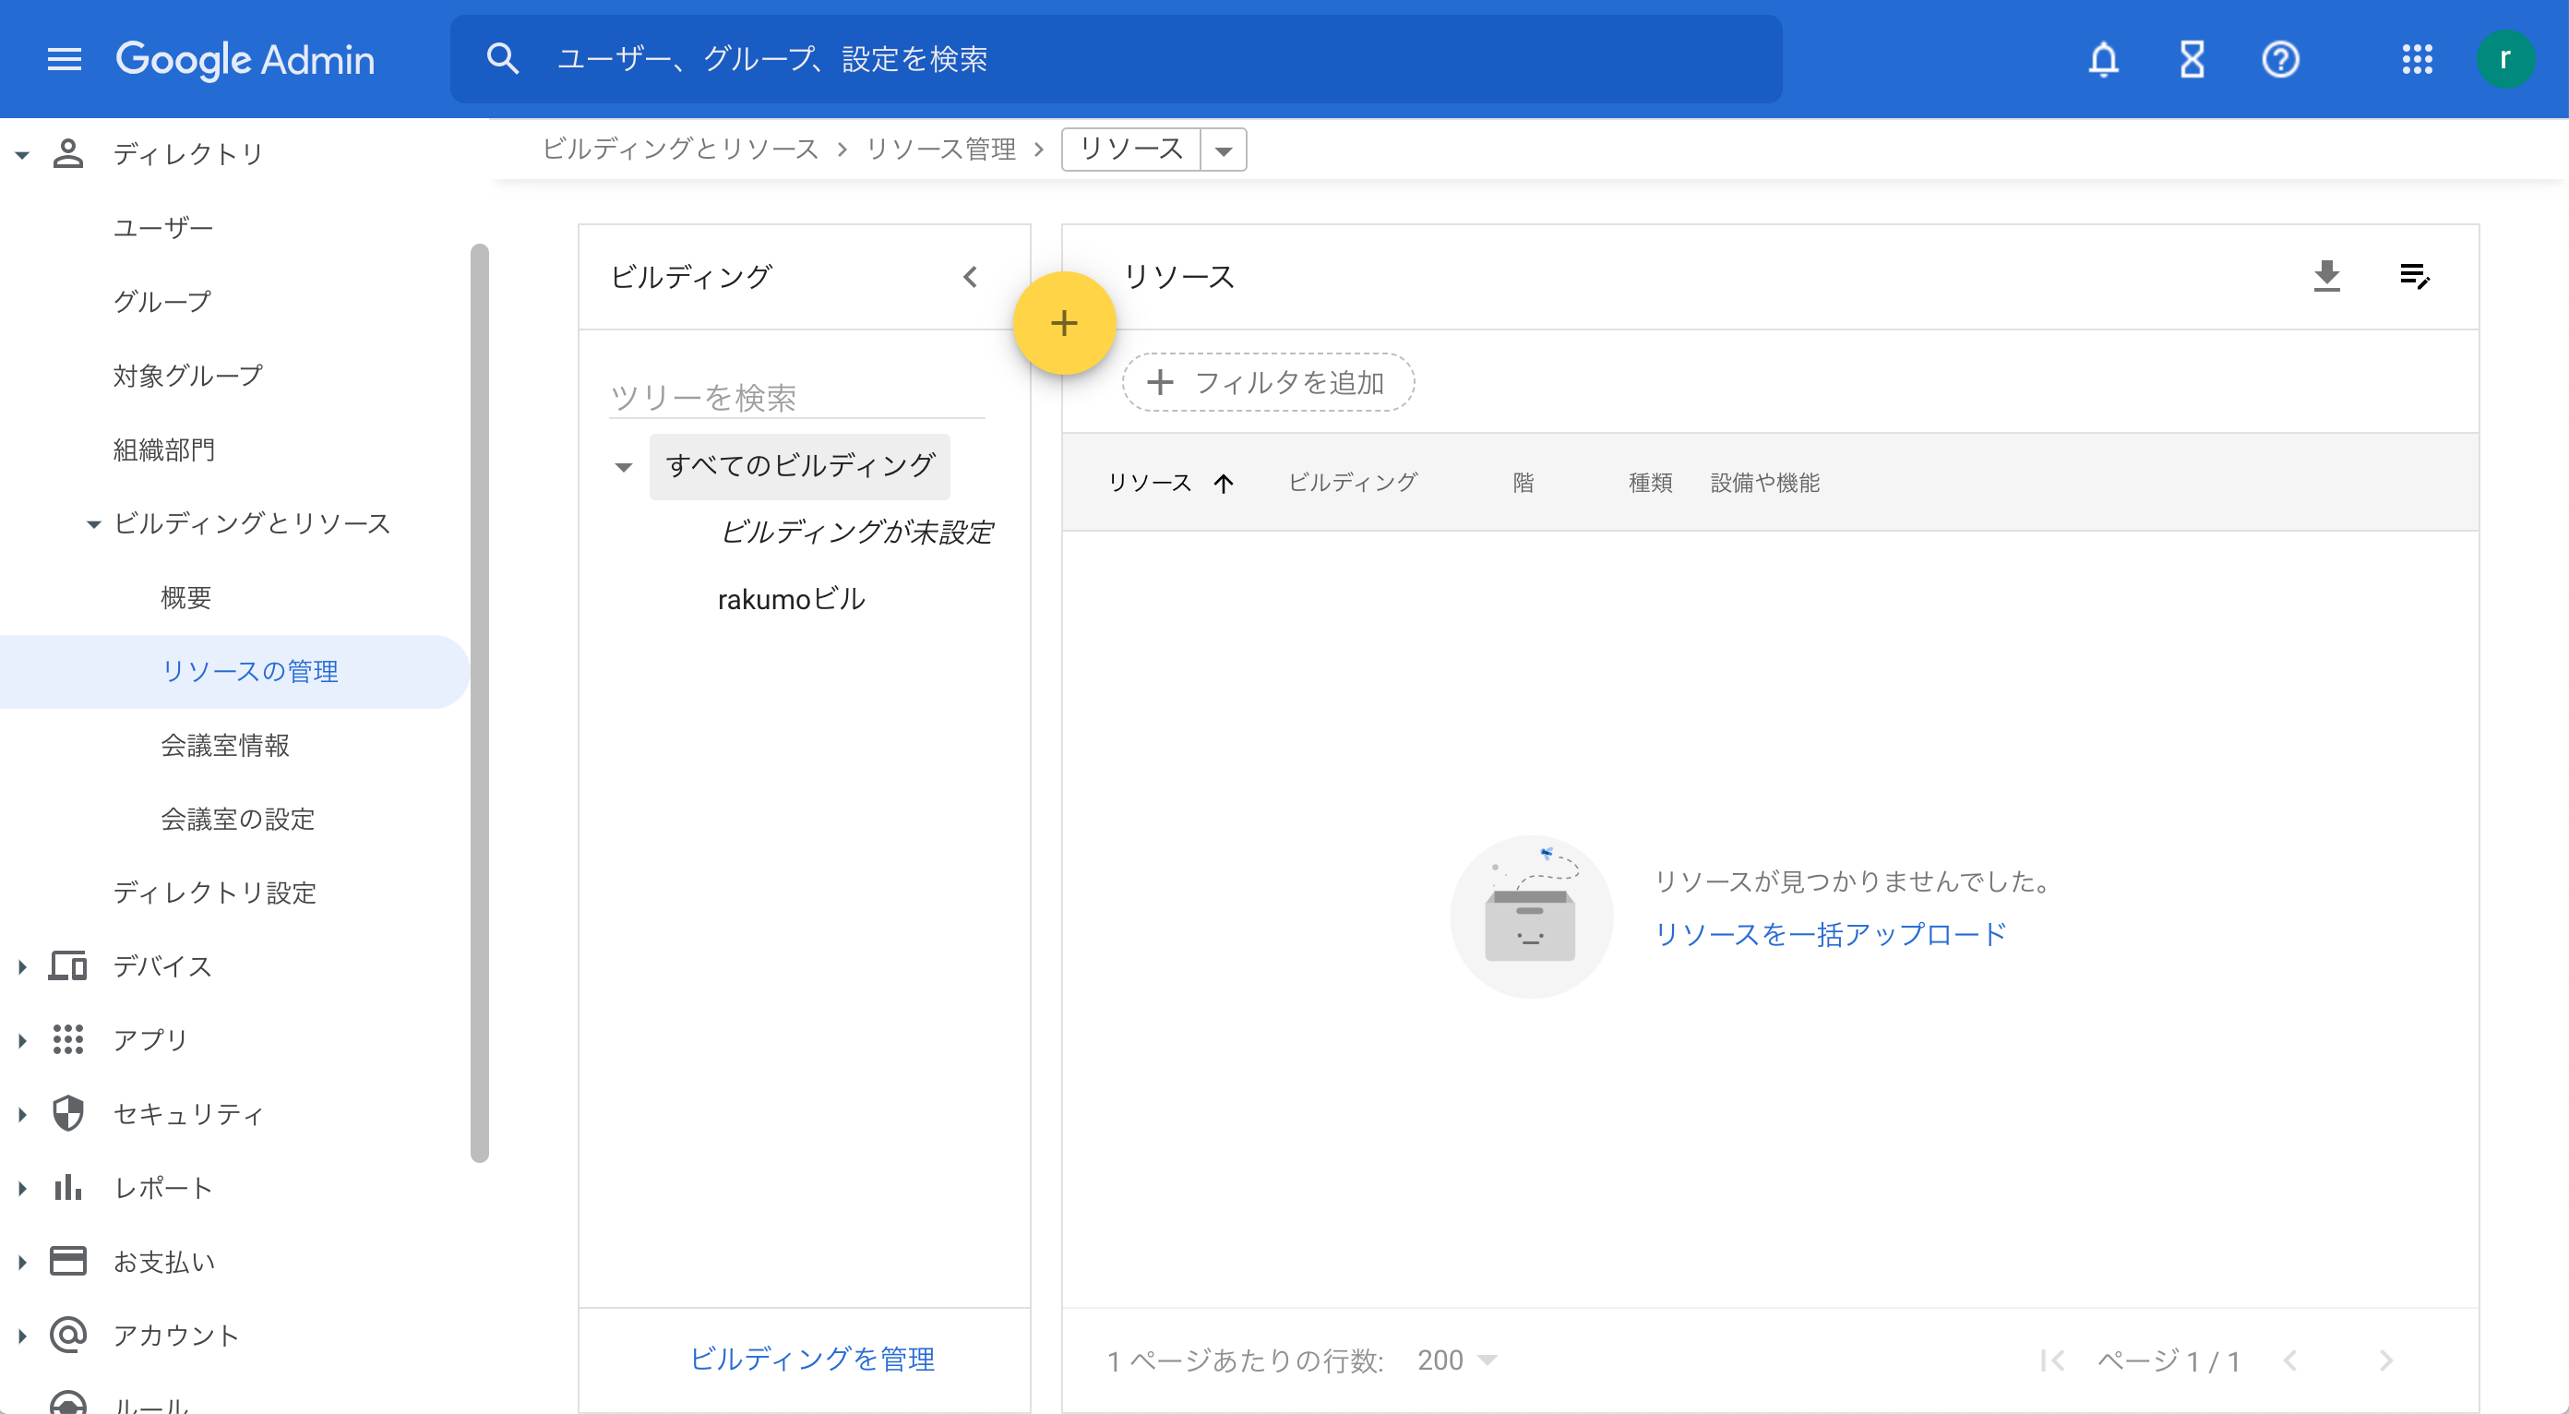Expand the レポート section arrow
Image resolution: width=2569 pixels, height=1414 pixels.
(22, 1188)
